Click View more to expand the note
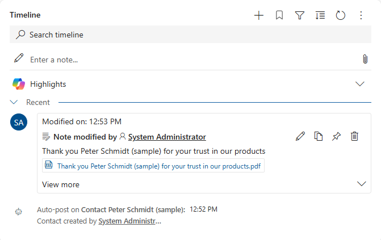The width and height of the screenshot is (381, 240). pyautogui.click(x=61, y=184)
